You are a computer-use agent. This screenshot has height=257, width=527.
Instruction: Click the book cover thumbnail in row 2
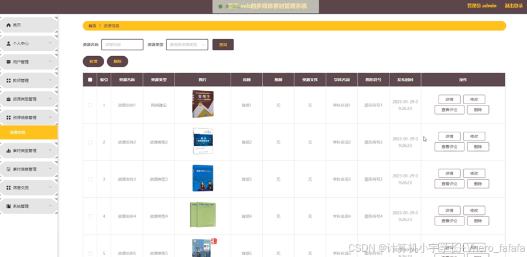coord(203,141)
